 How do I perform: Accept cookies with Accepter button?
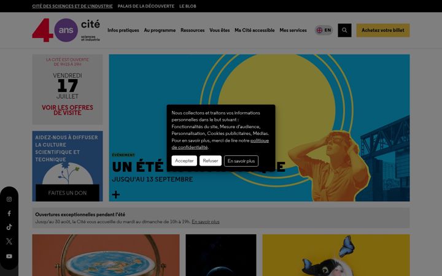[184, 161]
